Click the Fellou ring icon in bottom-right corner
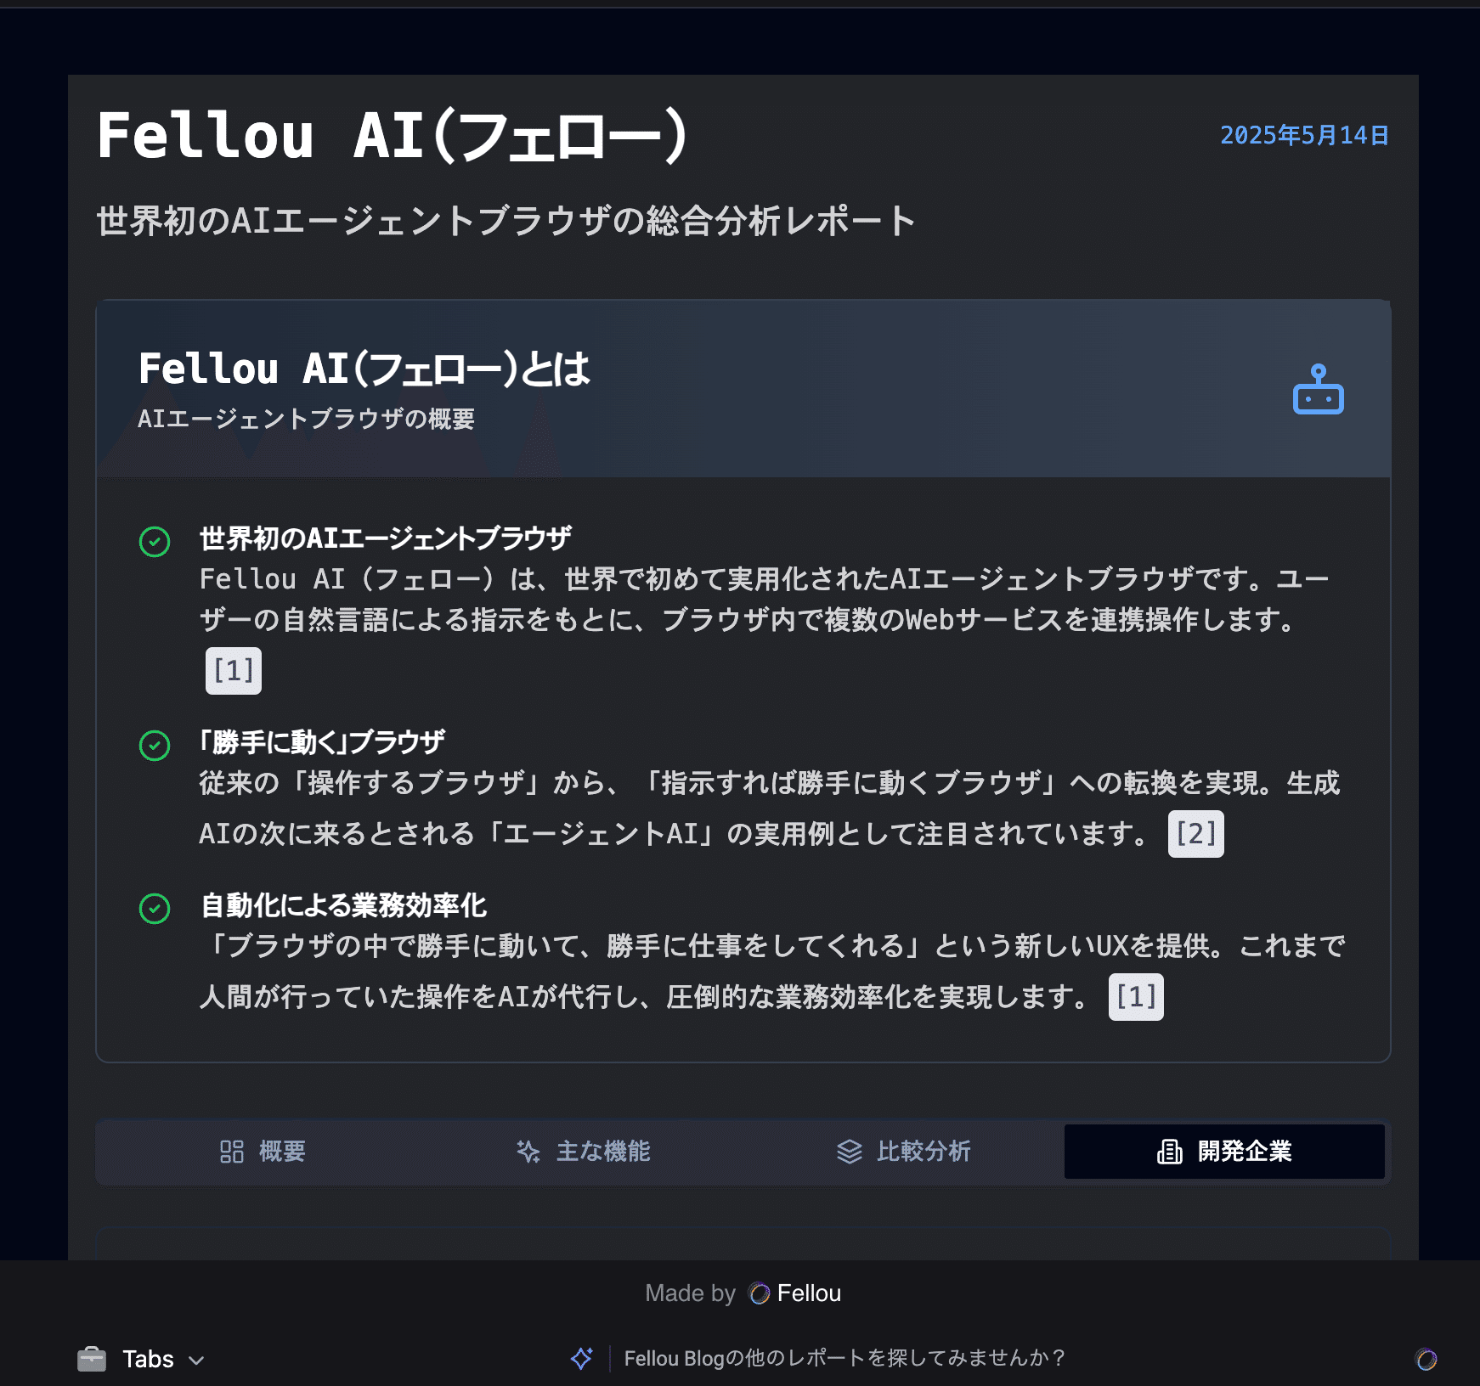 click(x=1426, y=1359)
